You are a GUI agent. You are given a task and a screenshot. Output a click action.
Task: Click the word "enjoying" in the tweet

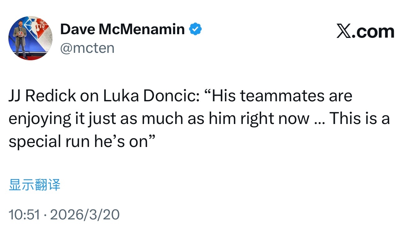click(35, 119)
